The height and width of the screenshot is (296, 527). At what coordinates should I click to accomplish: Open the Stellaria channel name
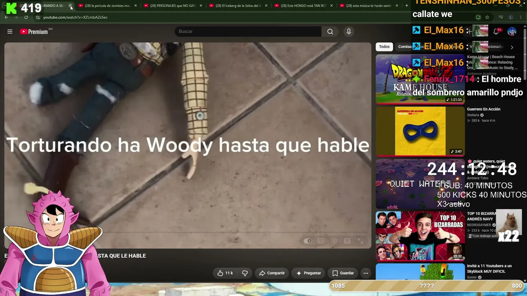(473, 115)
